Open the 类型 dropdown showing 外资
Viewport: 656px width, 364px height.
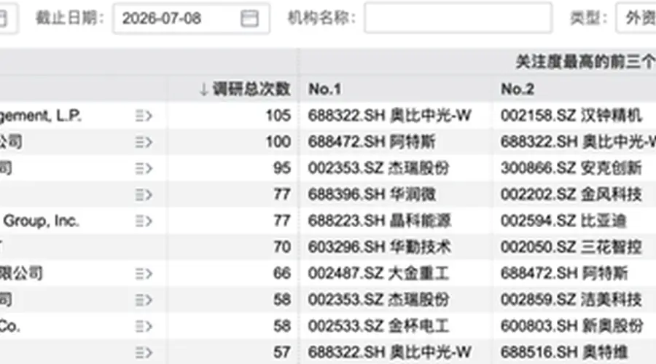click(636, 17)
